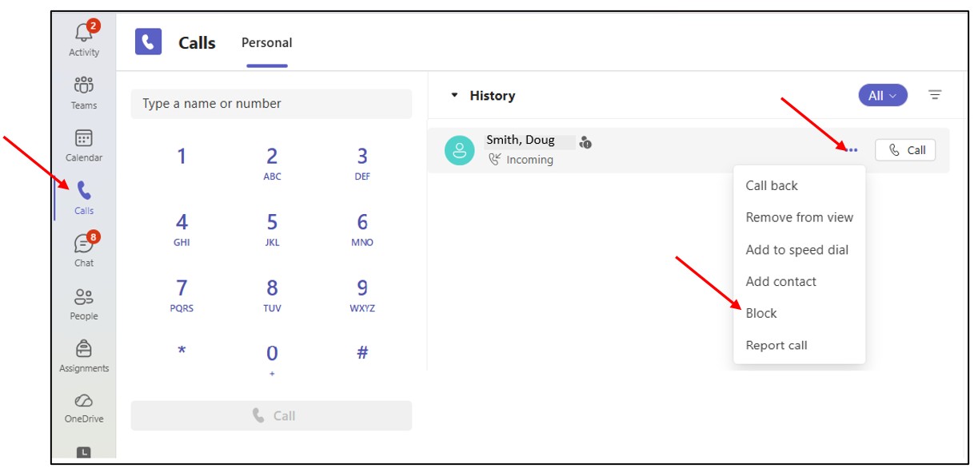The image size is (974, 468).
Task: Choose Add to speed dial
Action: tap(799, 250)
